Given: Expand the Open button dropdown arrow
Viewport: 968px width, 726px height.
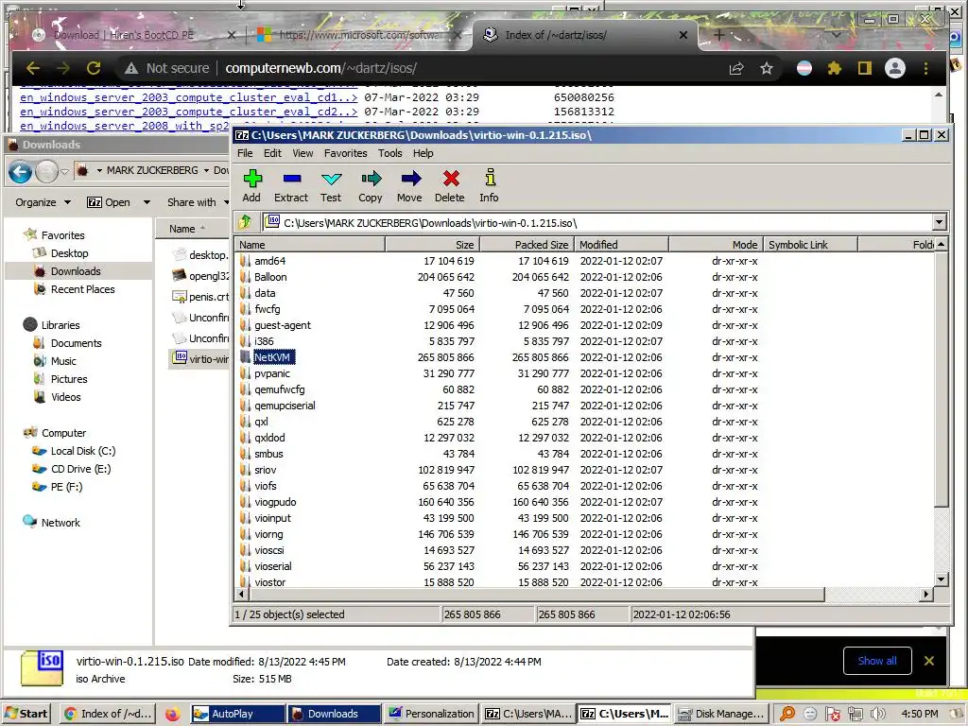Looking at the screenshot, I should pos(147,202).
